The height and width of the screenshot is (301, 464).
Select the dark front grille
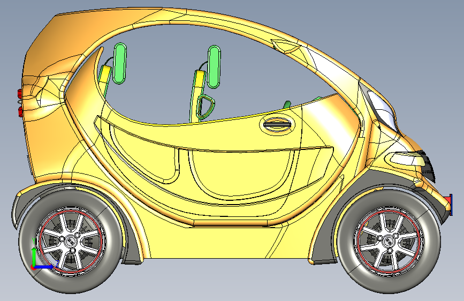coord(429,168)
